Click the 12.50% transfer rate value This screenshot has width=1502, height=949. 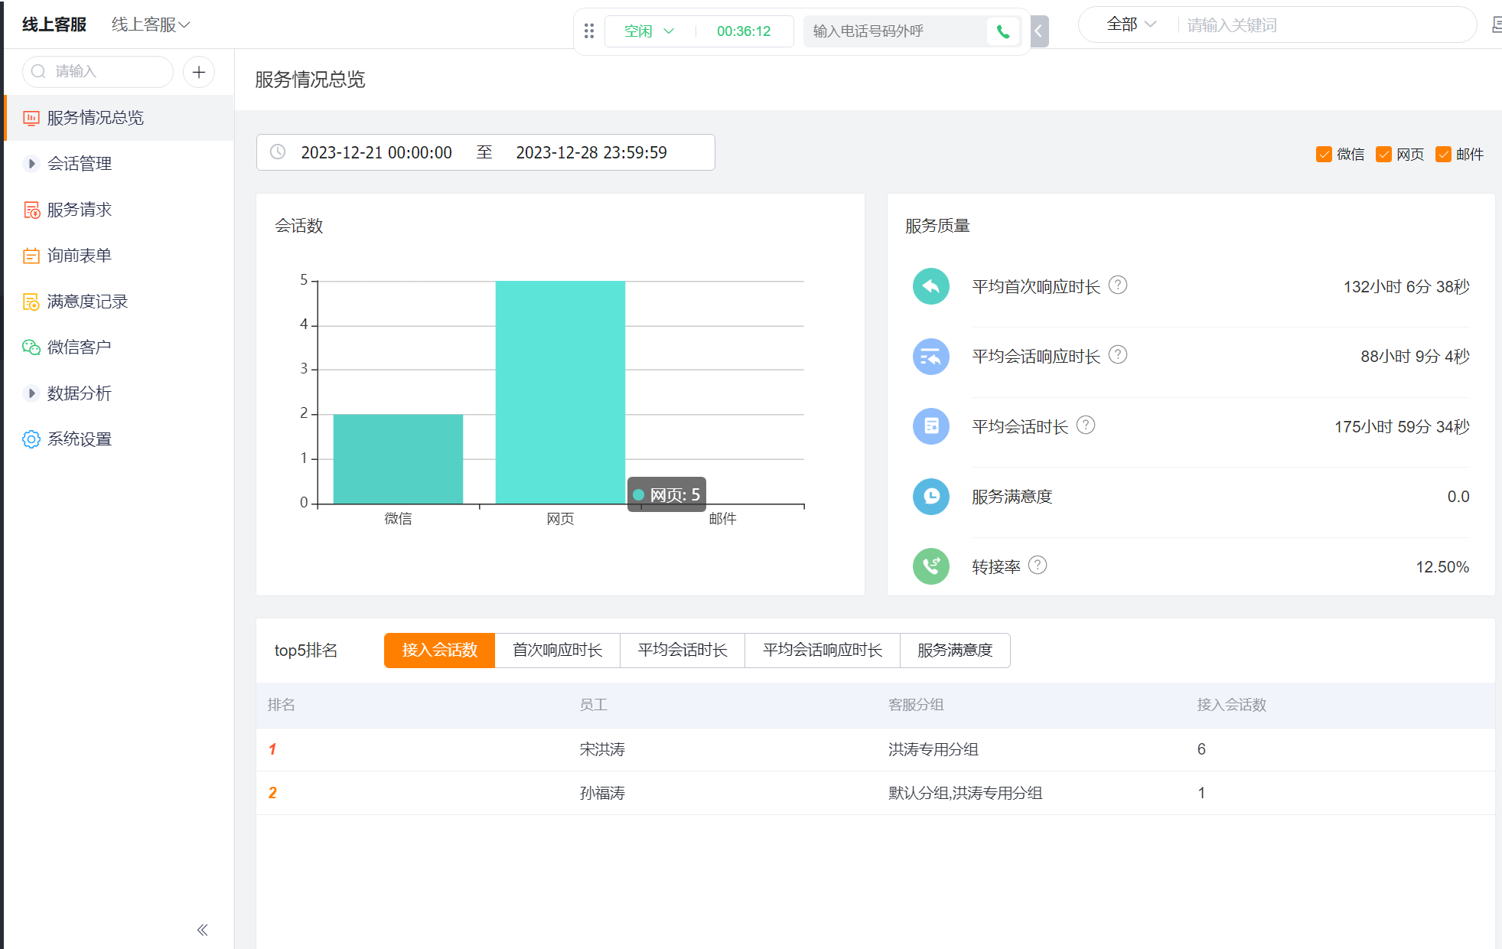point(1442,567)
